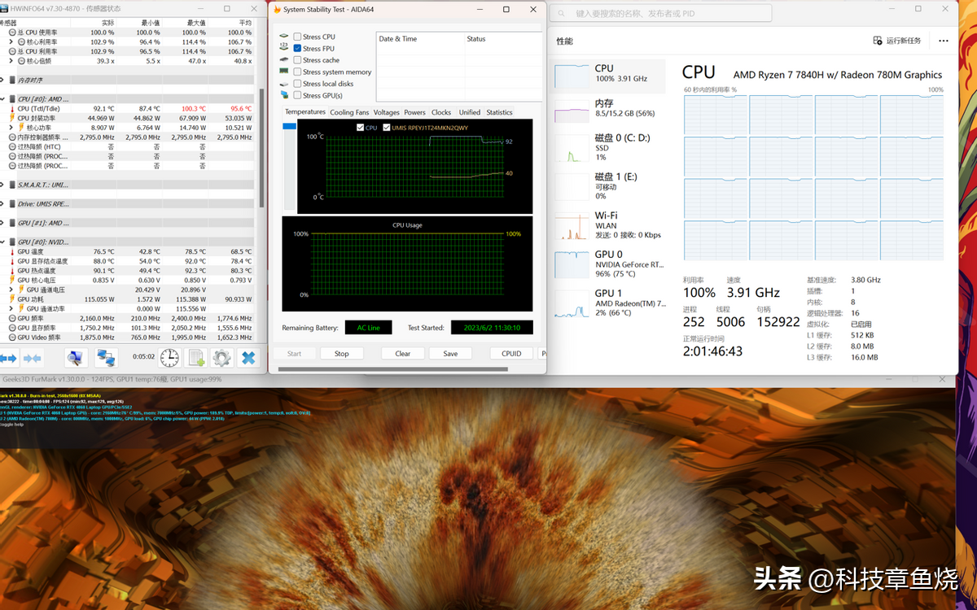The image size is (977, 610).
Task: Click the blue temperature graph scale bar
Action: click(289, 126)
